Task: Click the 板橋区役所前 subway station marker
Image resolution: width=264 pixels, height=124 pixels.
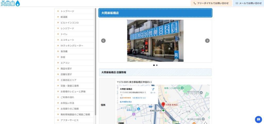Action: (163, 111)
